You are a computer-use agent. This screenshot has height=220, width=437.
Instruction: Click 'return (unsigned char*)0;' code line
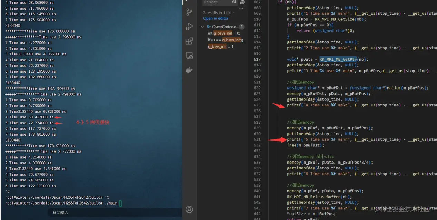pyautogui.click(x=325, y=31)
